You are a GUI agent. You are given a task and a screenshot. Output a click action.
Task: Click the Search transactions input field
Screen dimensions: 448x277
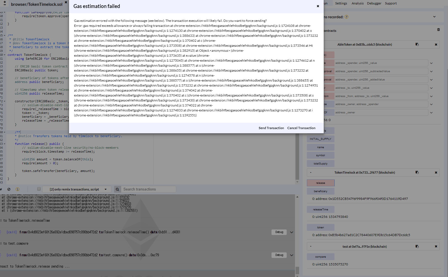click(x=149, y=189)
